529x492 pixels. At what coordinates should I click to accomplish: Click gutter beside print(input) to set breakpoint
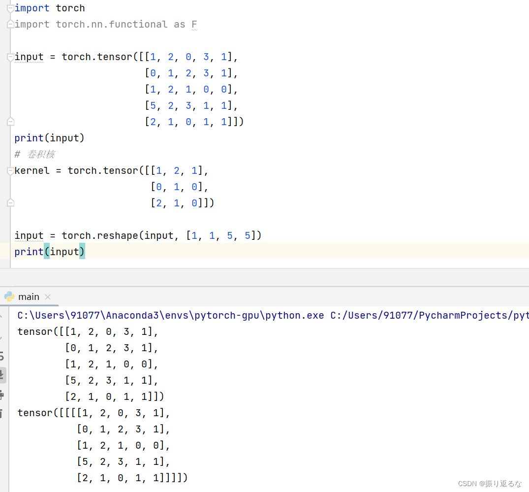click(x=5, y=252)
